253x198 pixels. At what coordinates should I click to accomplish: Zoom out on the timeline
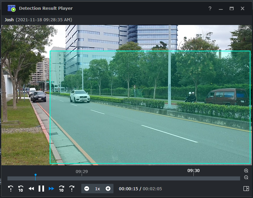246,177
